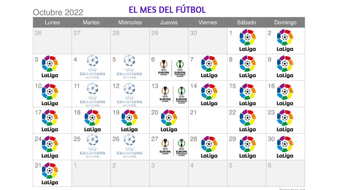This screenshot has height=190, width=337.
Task: Select the Jueves column header
Action: click(x=169, y=22)
